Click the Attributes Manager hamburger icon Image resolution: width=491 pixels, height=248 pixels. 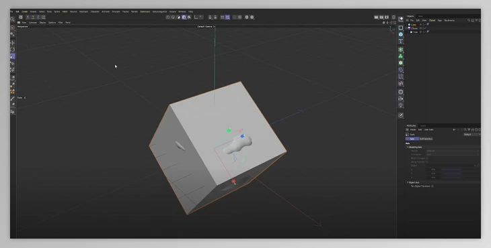408,130
